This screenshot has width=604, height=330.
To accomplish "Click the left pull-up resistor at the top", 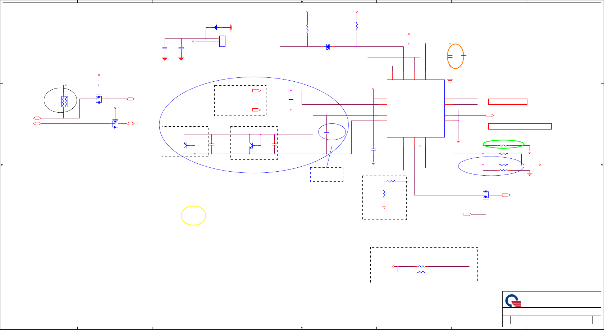I will click(x=307, y=29).
